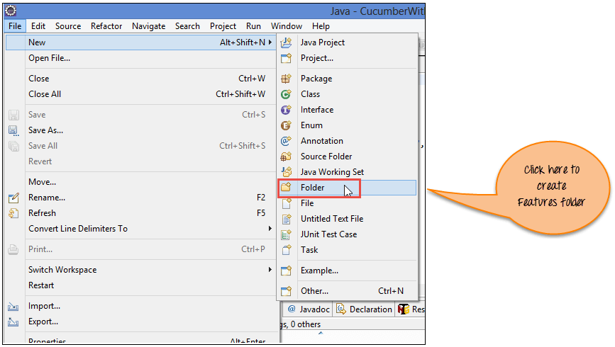Open the Refactor menu

106,26
